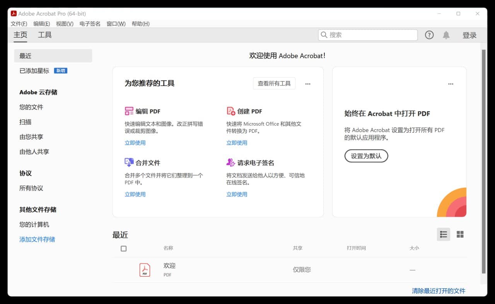Open the 欢迎 file's red PDF icon
Screen dimensions: 495x304
point(145,270)
